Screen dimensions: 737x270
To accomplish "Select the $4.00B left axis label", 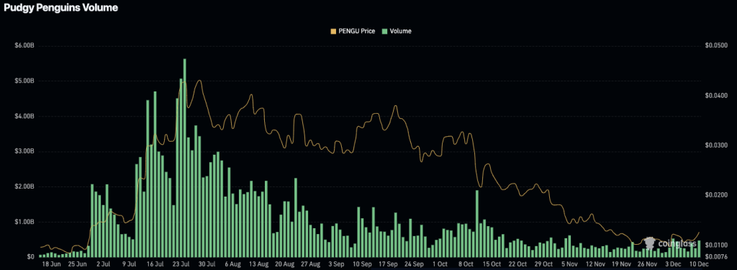I will coord(25,116).
